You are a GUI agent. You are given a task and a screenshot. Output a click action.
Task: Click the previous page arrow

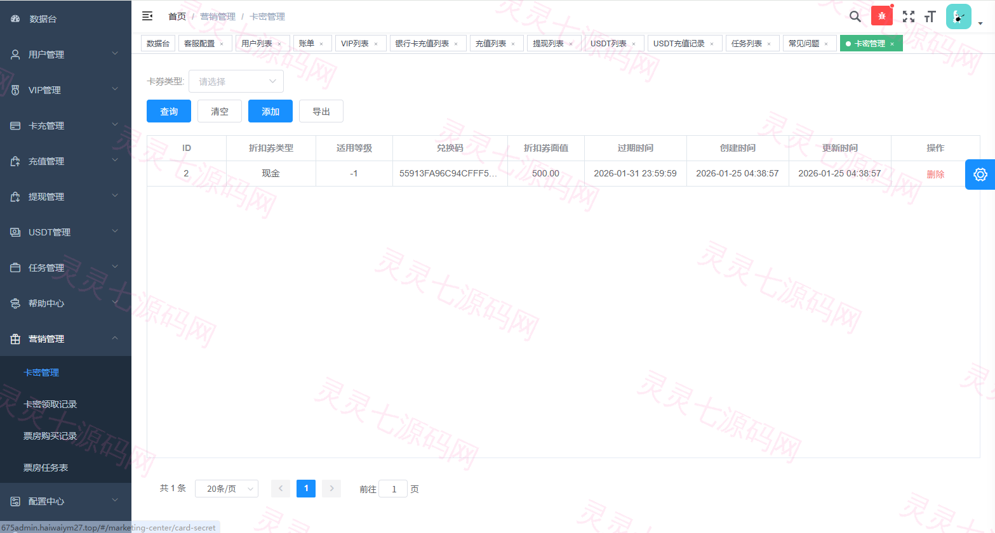(281, 489)
